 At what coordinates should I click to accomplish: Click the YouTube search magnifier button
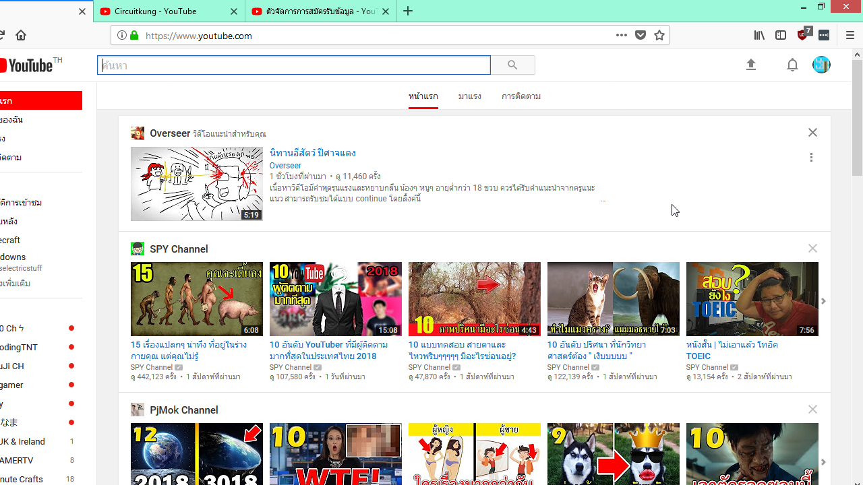click(512, 65)
